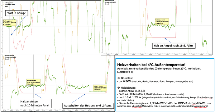Click the 'nach ca. 10 Minuten 1,75kW' line
Screen dimensions: 215x112
pyautogui.click(x=151, y=94)
